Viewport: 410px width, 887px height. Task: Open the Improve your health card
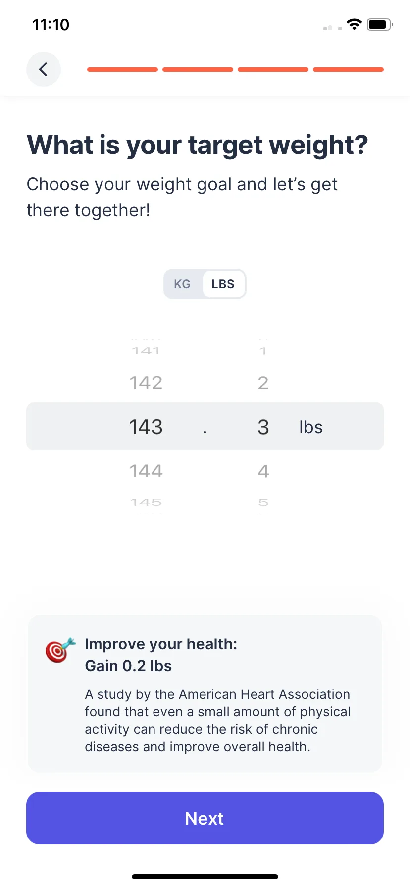(x=205, y=694)
